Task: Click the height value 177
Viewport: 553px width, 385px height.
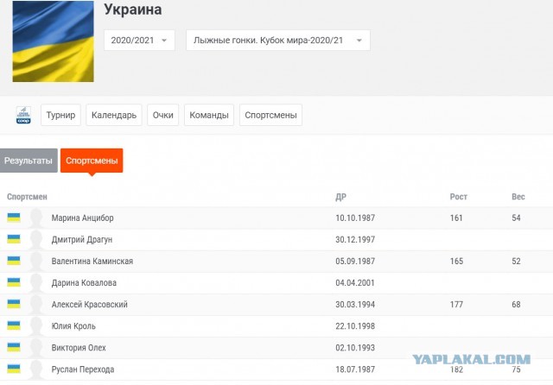Action: click(x=456, y=305)
